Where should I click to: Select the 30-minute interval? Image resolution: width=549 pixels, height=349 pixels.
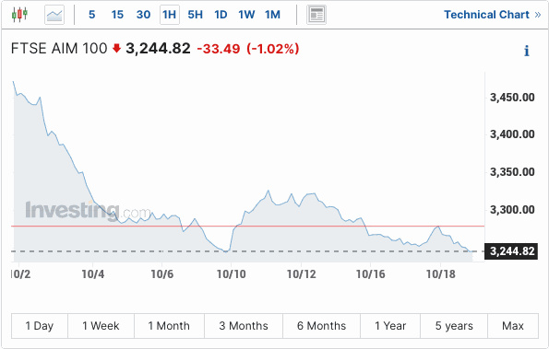(143, 15)
